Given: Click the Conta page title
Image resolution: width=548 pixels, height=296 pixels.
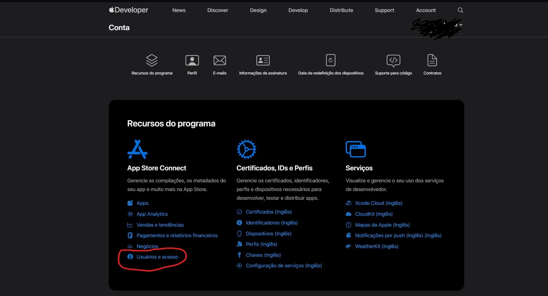Looking at the screenshot, I should [x=119, y=28].
